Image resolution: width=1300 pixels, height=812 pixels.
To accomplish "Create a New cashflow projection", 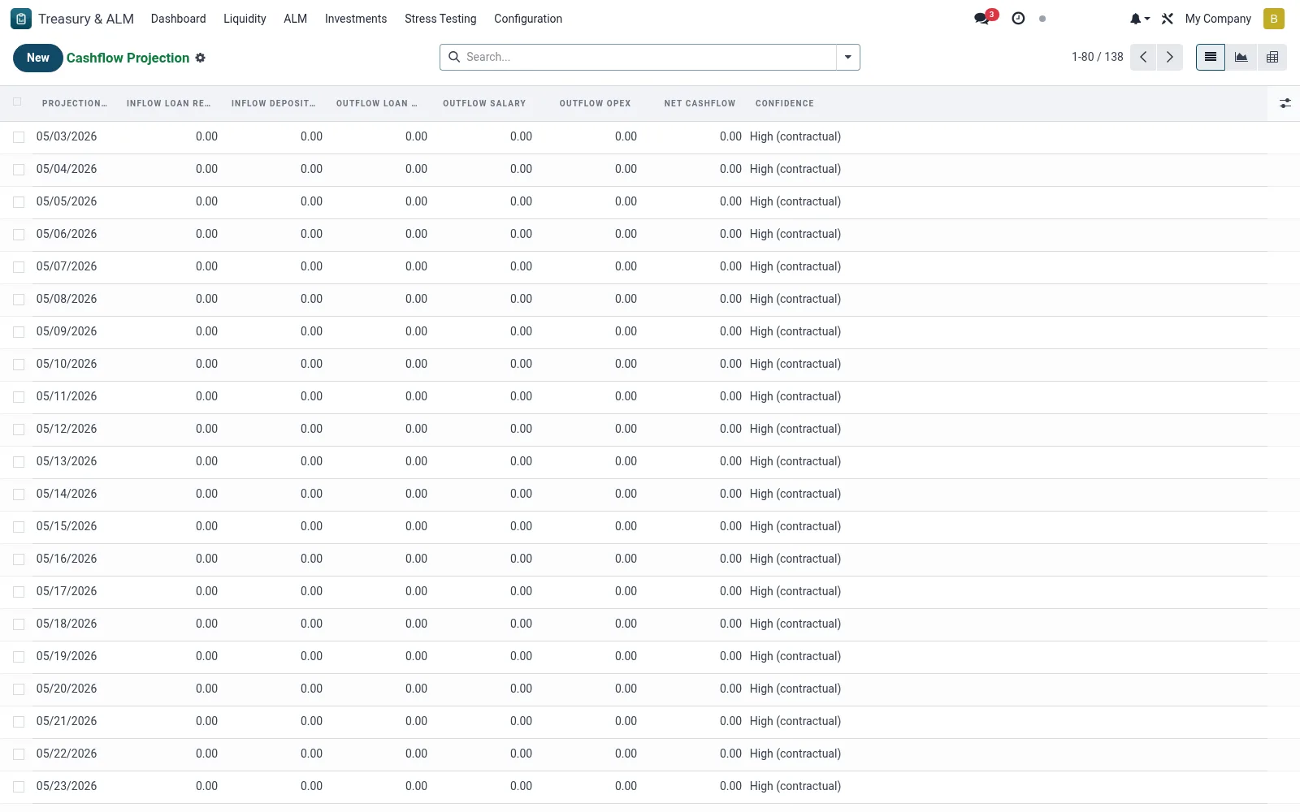I will pos(38,58).
